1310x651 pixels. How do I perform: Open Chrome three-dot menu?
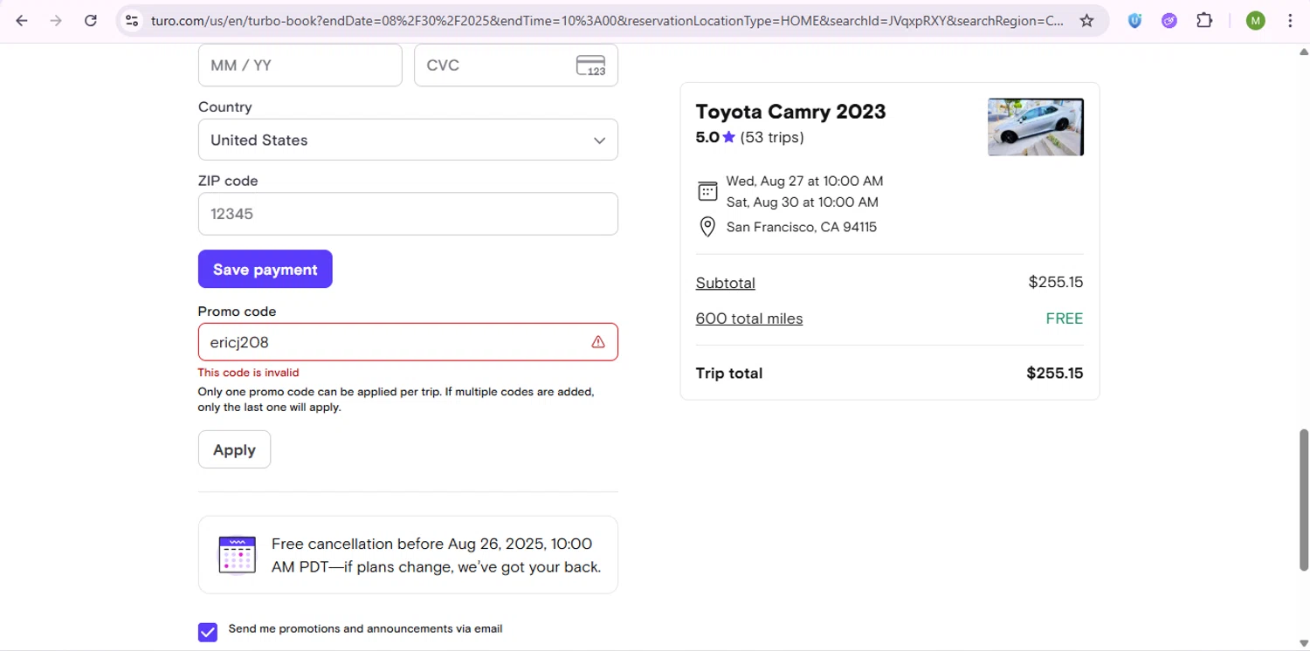[x=1290, y=20]
